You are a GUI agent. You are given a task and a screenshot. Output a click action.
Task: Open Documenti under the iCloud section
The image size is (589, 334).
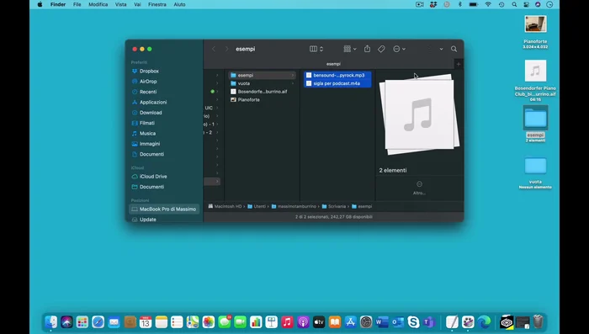[151, 187]
